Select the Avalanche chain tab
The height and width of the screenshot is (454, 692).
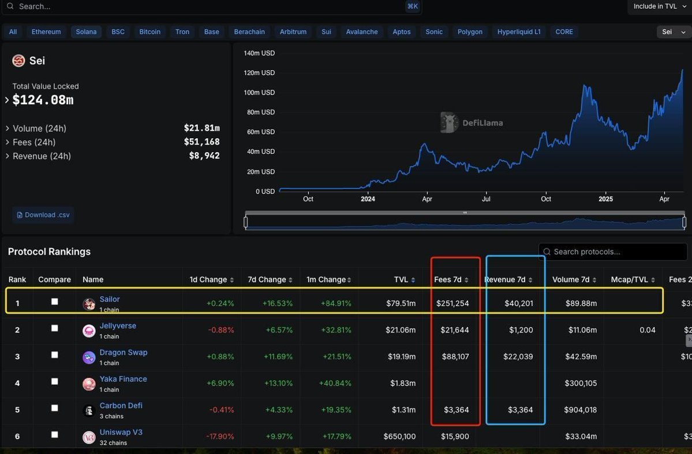[361, 32]
